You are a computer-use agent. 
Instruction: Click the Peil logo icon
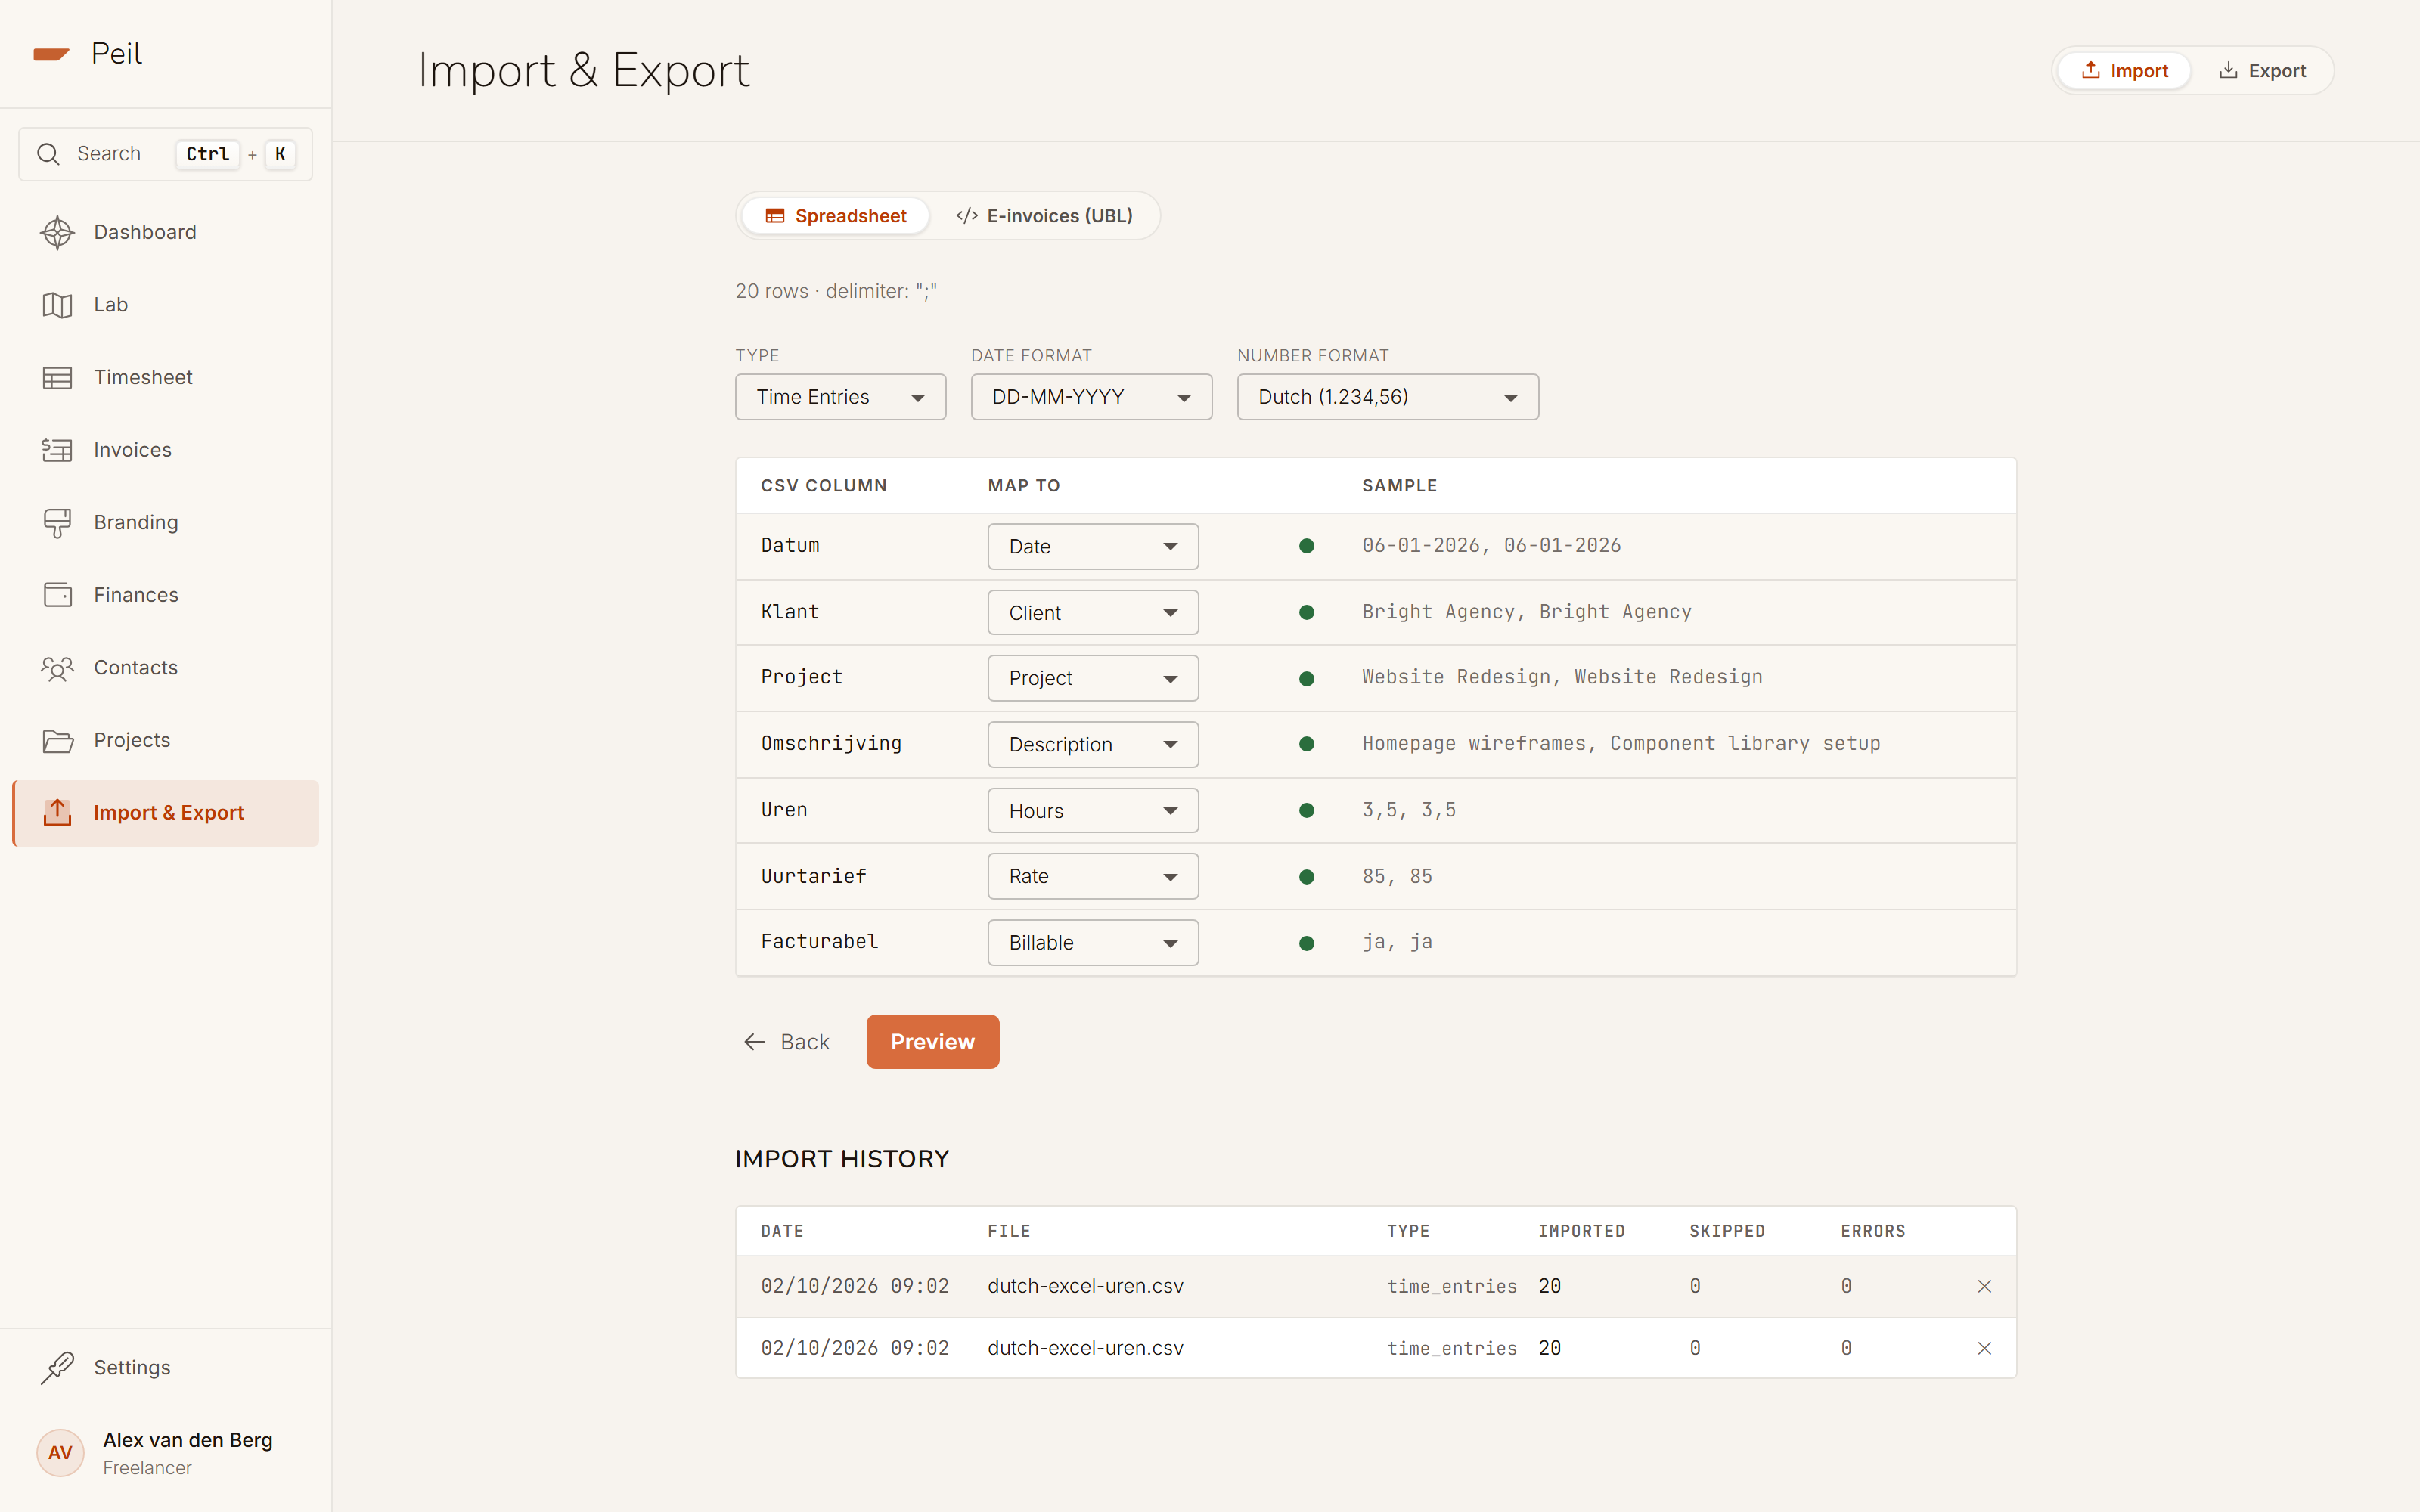click(x=51, y=54)
